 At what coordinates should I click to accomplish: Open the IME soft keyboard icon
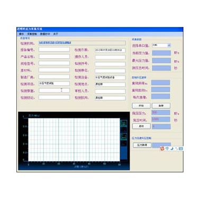click(180, 149)
